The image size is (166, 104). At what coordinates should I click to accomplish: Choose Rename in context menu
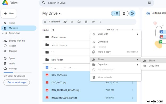click(x=116, y=47)
